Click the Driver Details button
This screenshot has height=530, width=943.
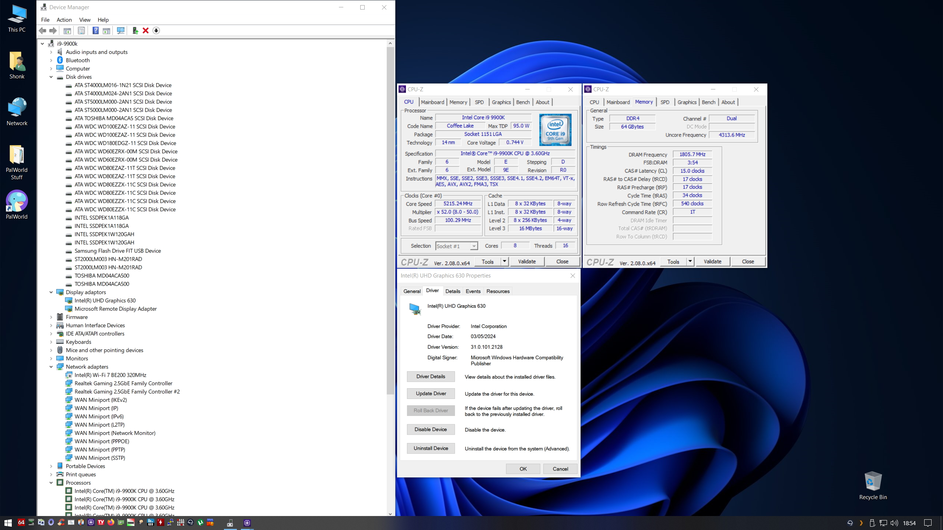pyautogui.click(x=431, y=377)
